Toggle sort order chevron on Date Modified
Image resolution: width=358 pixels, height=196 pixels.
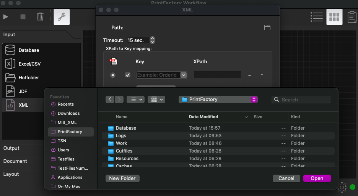pyautogui.click(x=246, y=117)
